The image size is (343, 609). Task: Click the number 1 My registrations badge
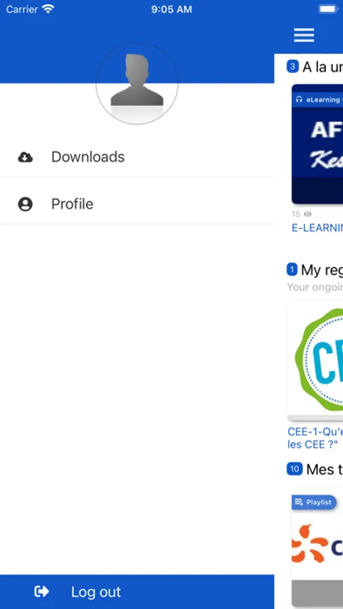(x=292, y=269)
